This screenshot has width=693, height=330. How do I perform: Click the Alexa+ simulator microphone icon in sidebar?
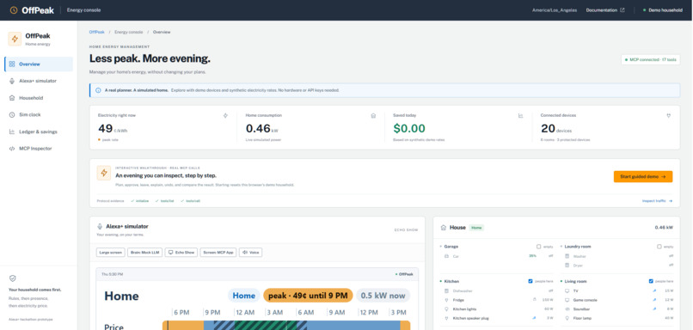12,81
